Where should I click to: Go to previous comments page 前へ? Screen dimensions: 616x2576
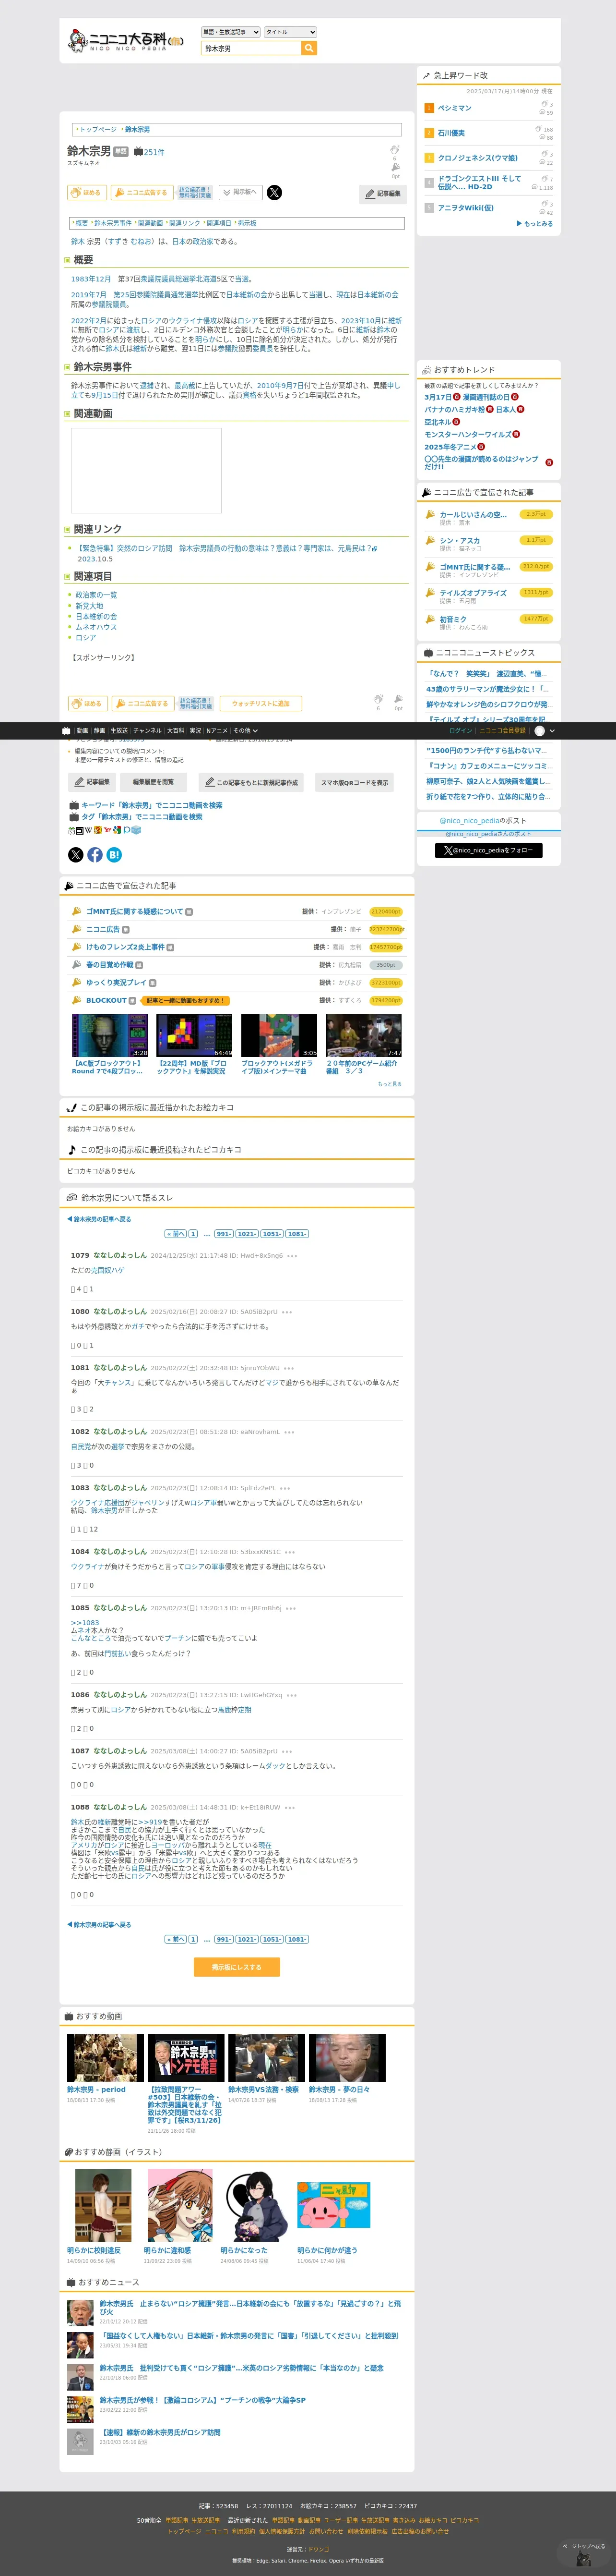point(176,1234)
